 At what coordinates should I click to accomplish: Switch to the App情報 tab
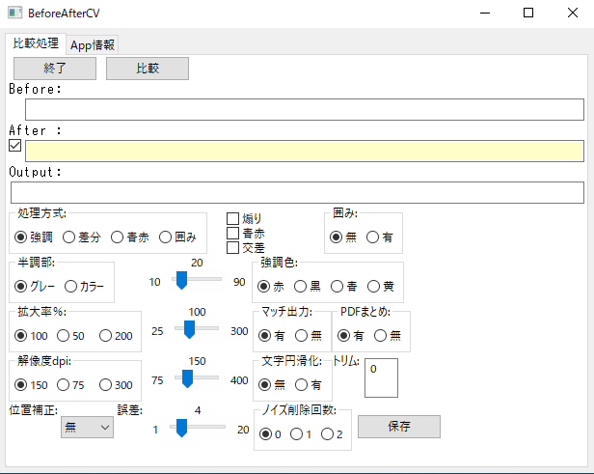click(x=94, y=45)
